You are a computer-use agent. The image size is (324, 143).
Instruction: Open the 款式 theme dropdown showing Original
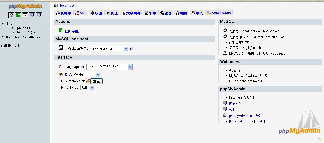pos(87,75)
